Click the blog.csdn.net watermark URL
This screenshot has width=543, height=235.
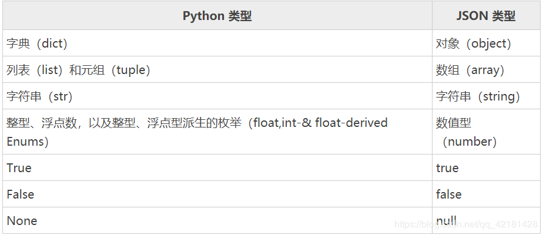click(466, 224)
